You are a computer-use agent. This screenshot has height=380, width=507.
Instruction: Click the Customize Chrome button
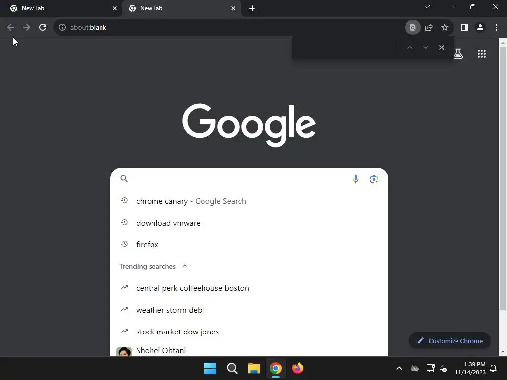coord(450,341)
